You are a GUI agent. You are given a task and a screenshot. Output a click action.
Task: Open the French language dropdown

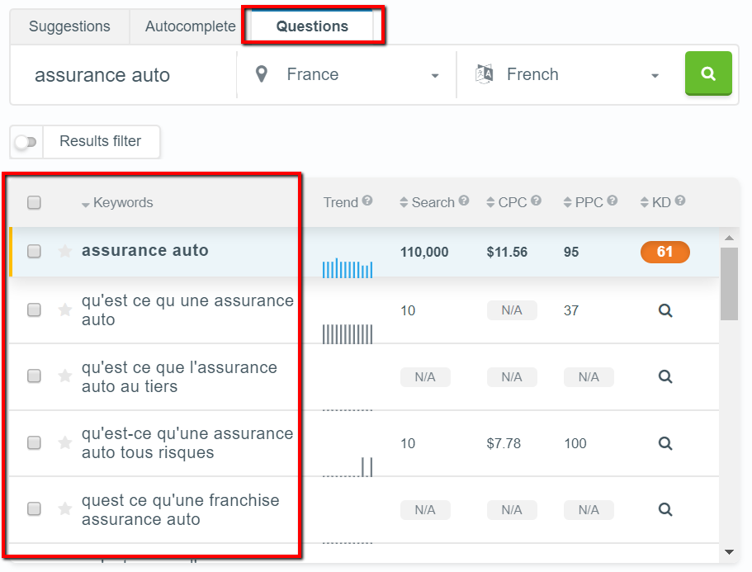[569, 75]
